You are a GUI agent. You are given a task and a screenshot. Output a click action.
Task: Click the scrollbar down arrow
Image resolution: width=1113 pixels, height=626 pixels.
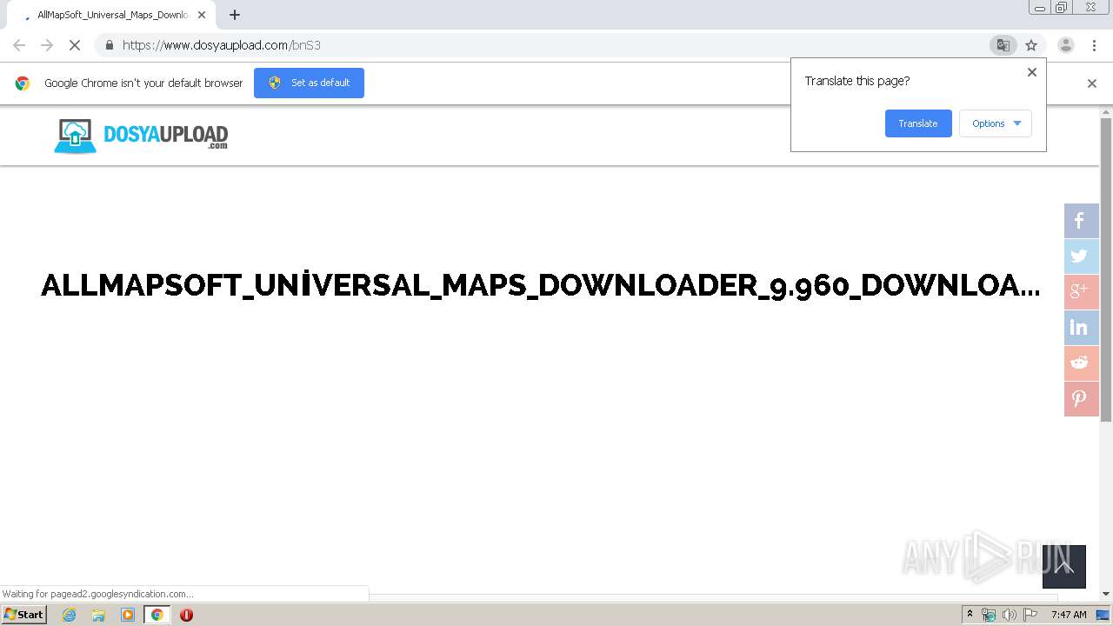coord(1106,594)
